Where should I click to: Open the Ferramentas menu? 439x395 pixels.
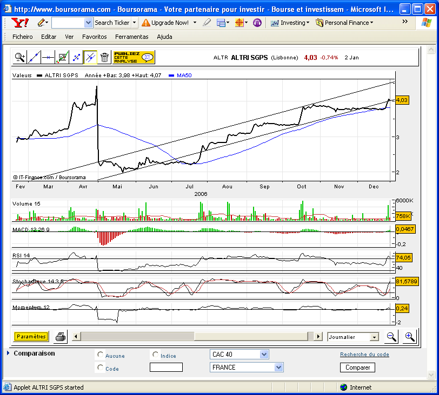[x=131, y=37]
